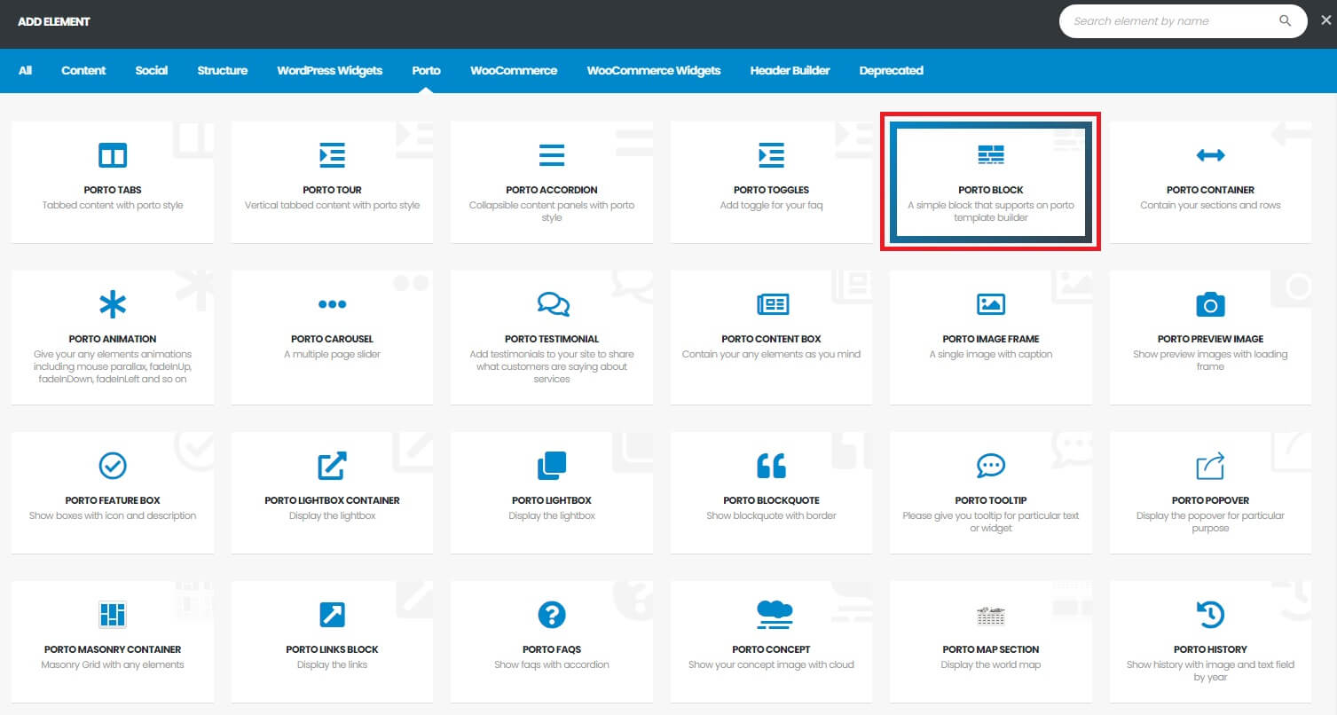1337x715 pixels.
Task: Click the search magnifier icon
Action: click(x=1285, y=21)
